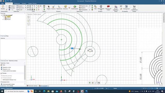Toggle Аппроксимировать кривые checkbox
Image resolution: width=165 pixels, height=93 pixels.
tap(2, 84)
